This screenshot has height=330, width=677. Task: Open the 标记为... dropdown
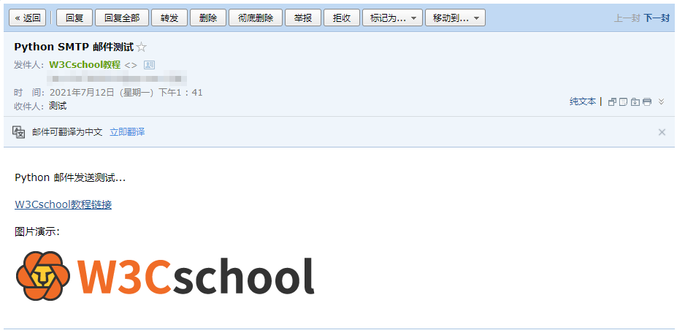(392, 18)
